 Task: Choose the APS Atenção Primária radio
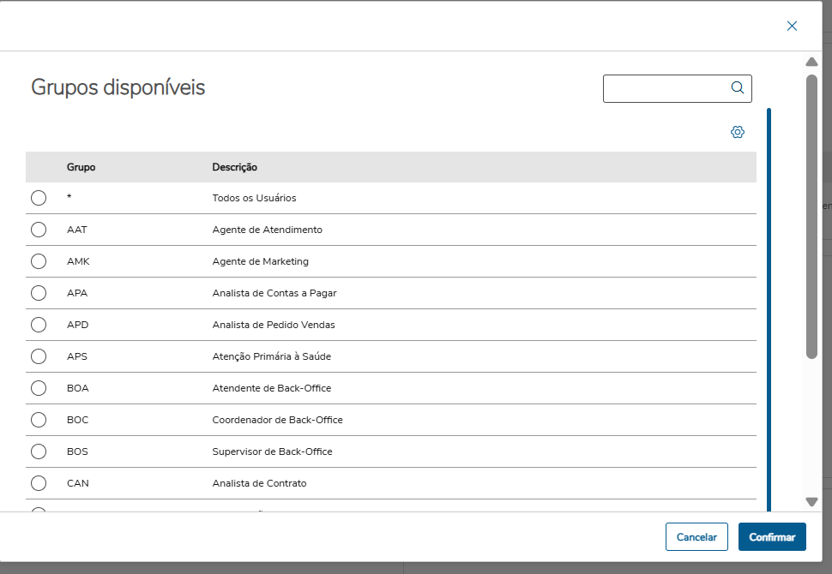click(x=39, y=356)
